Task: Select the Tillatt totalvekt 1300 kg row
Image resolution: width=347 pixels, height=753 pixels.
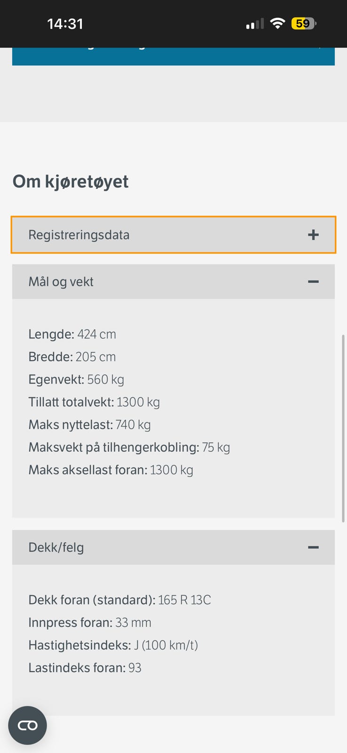Action: click(x=94, y=402)
